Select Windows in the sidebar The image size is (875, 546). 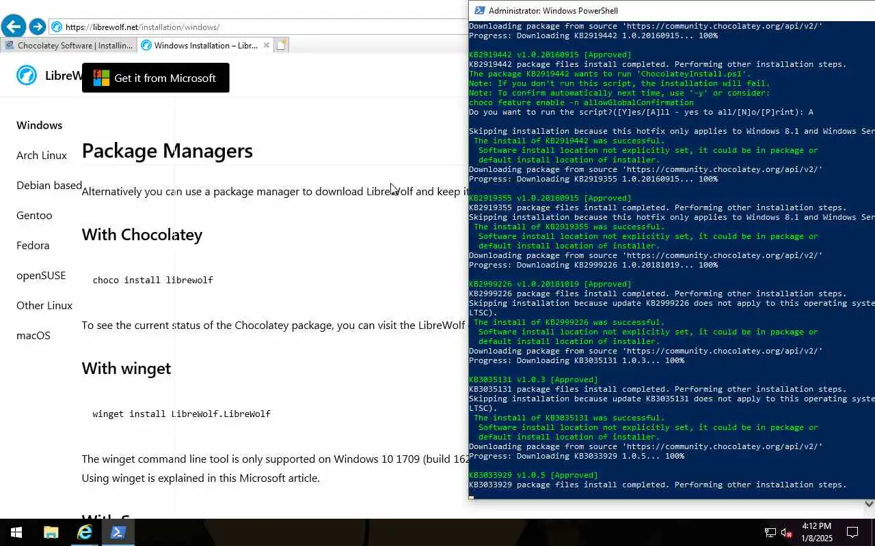pos(40,125)
